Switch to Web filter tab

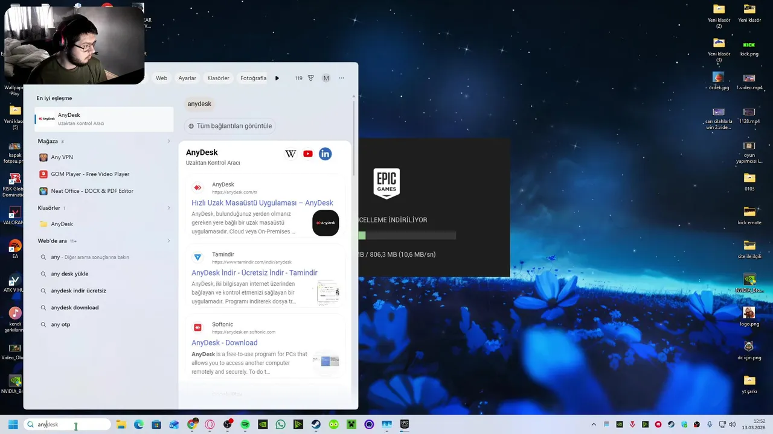[161, 78]
